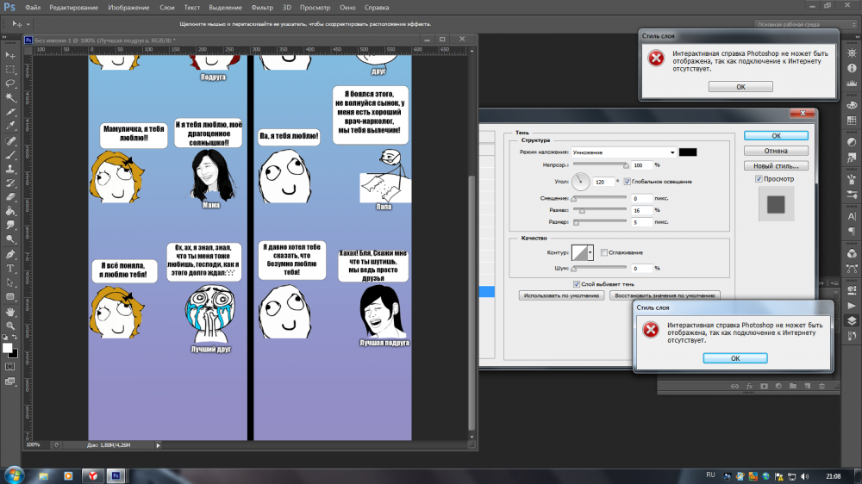Toggle Quick Mask mode icon

click(x=10, y=366)
